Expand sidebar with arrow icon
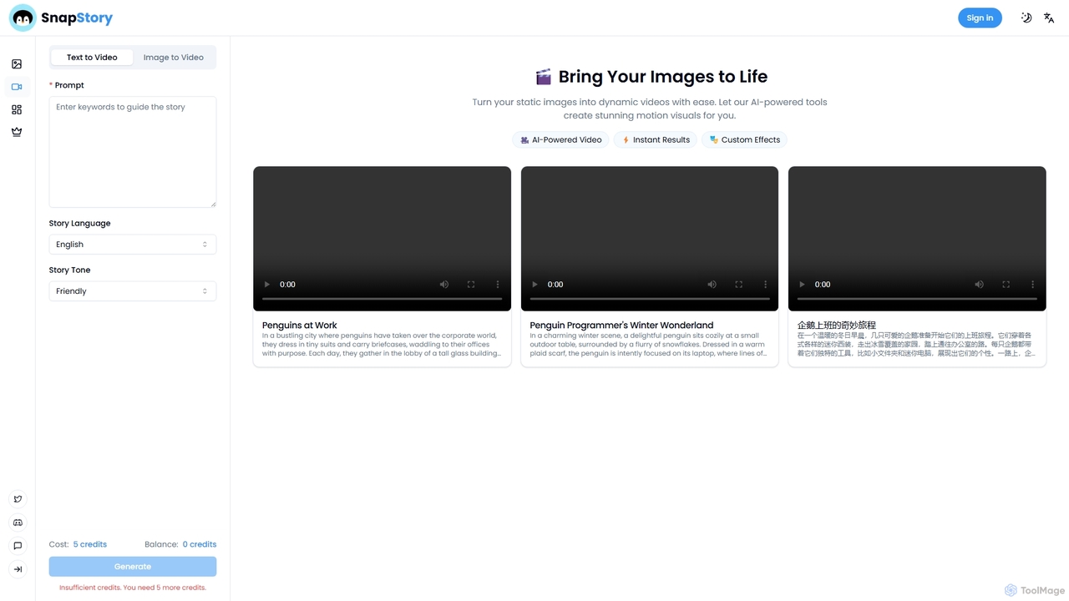The width and height of the screenshot is (1069, 601). [x=18, y=569]
